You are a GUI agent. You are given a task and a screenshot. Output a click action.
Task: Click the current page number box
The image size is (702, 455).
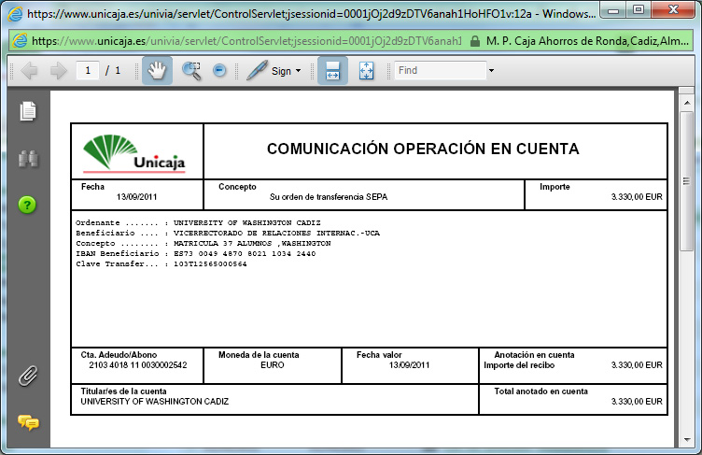click(88, 70)
